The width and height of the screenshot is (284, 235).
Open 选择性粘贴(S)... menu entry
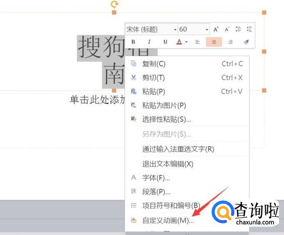(187, 119)
